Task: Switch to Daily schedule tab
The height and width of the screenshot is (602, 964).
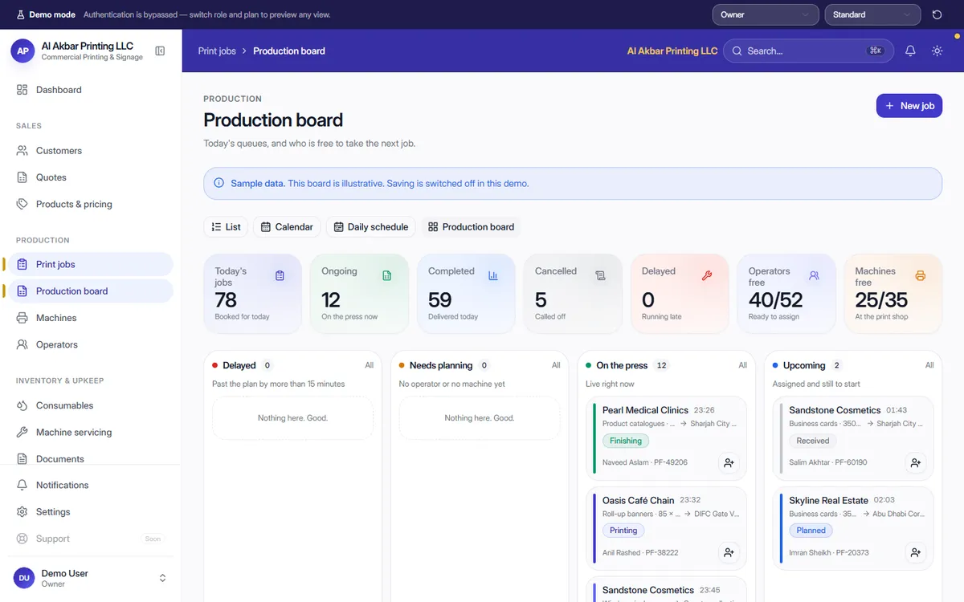Action: pyautogui.click(x=371, y=227)
